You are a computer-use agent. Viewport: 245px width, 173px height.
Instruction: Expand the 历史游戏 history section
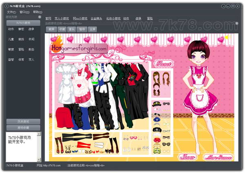click(x=23, y=122)
